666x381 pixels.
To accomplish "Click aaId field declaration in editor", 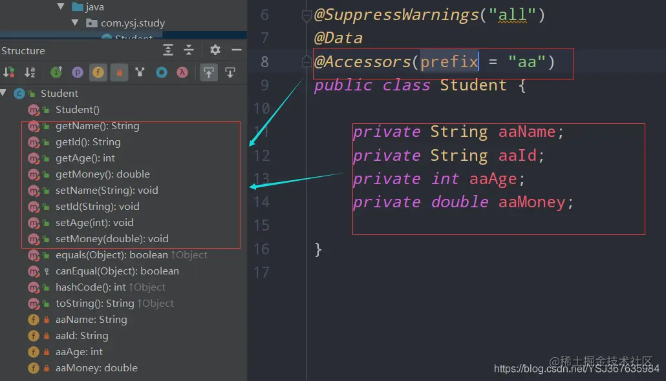I will [517, 155].
